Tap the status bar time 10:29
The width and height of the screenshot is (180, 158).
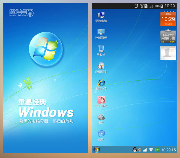170,6
